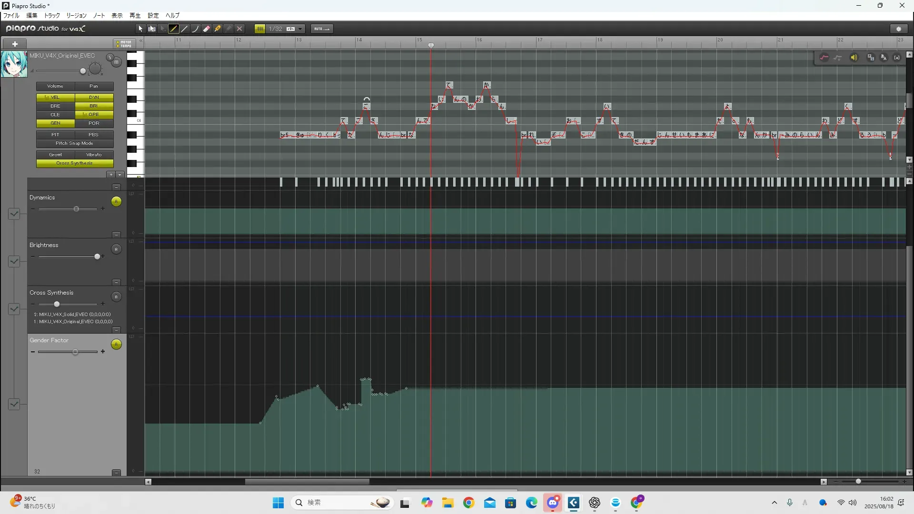Select the arrow pointer tool
The image size is (914, 514).
140,29
